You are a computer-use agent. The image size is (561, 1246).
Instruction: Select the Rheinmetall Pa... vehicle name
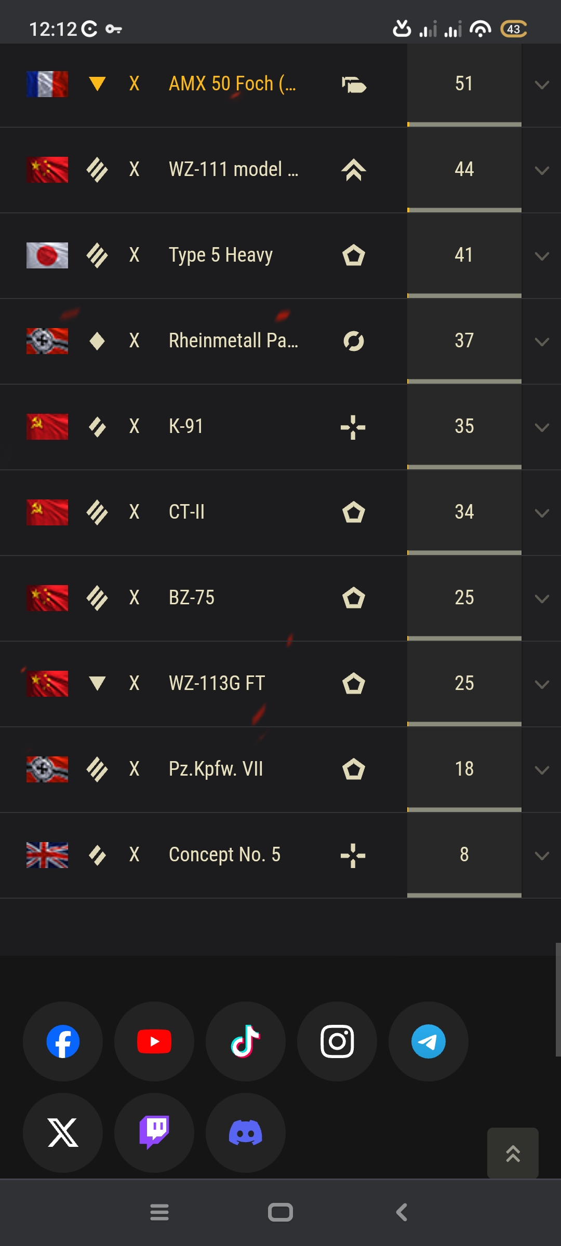coord(233,341)
